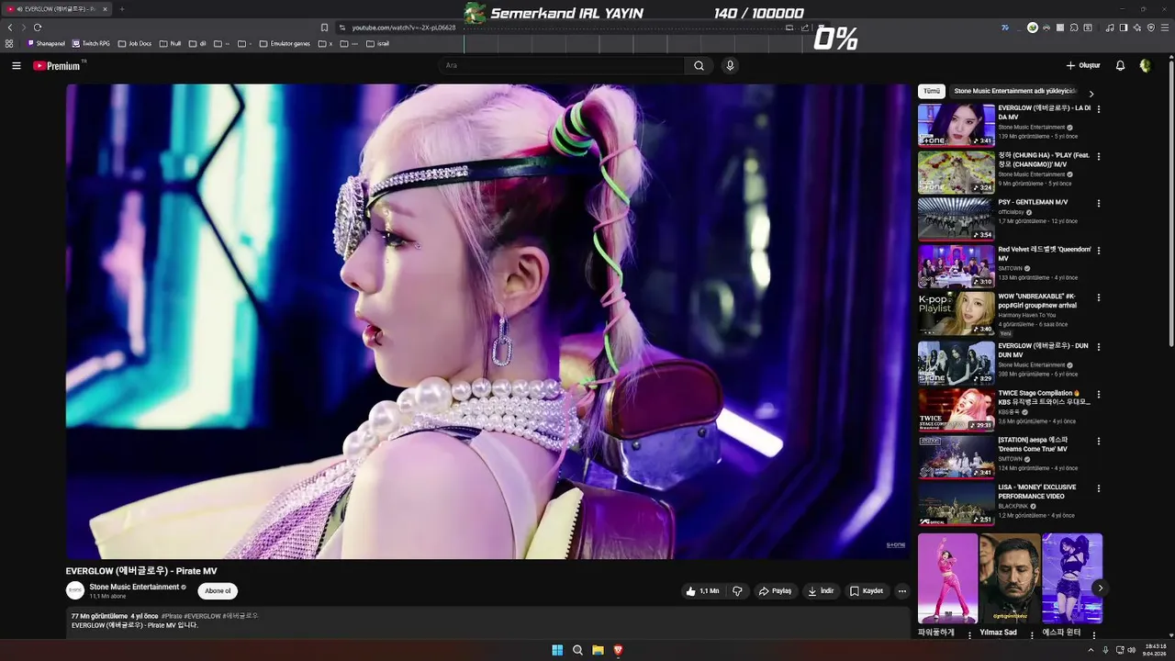Go back in the browser

[10, 28]
